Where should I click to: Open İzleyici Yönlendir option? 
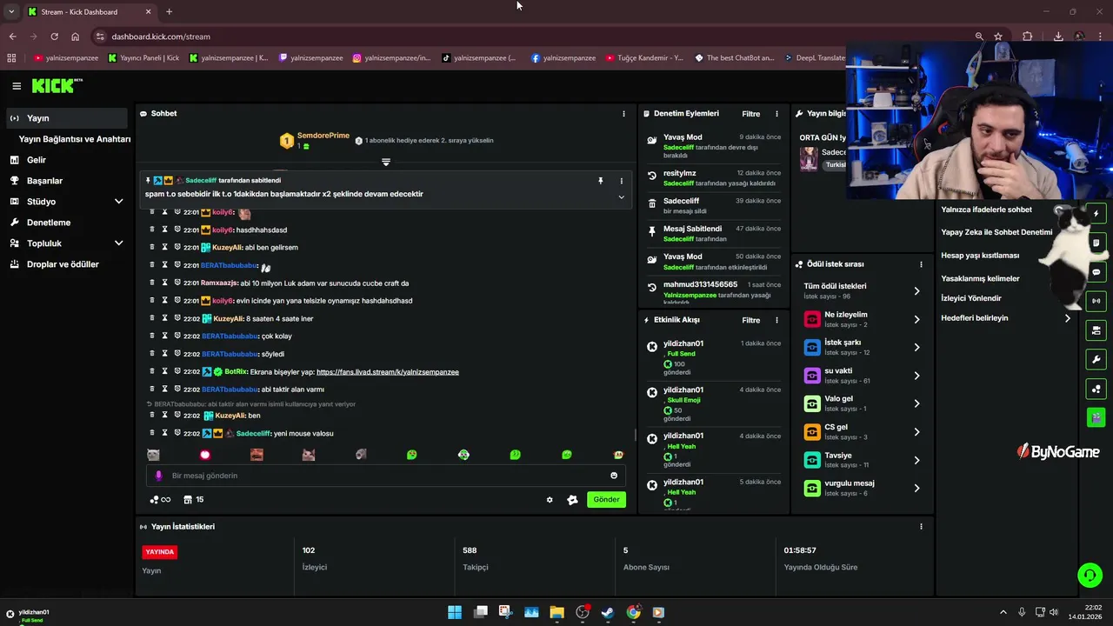[x=971, y=298]
